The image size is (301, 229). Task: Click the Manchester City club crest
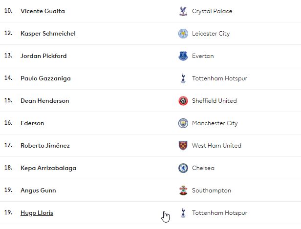click(183, 123)
